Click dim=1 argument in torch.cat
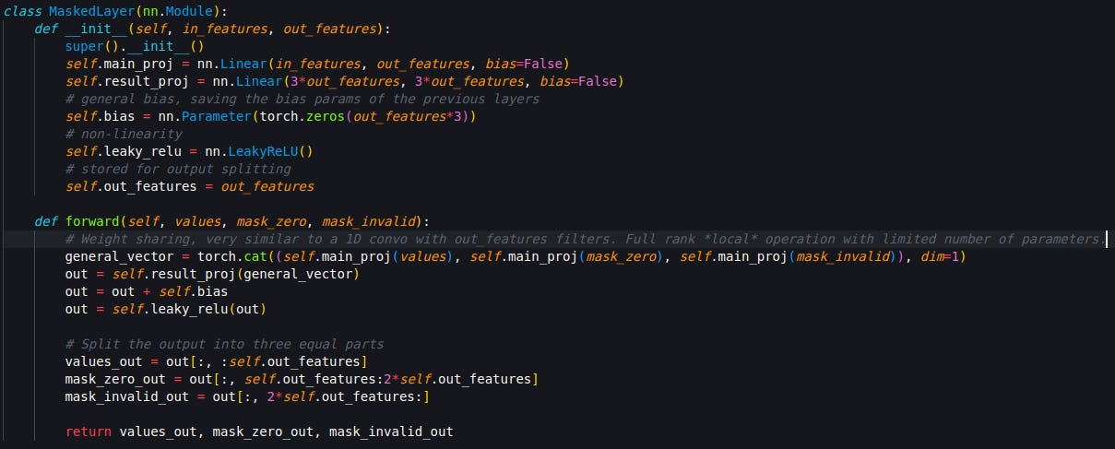 (x=939, y=256)
